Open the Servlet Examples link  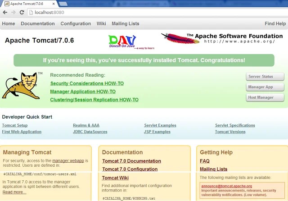[x=160, y=125]
